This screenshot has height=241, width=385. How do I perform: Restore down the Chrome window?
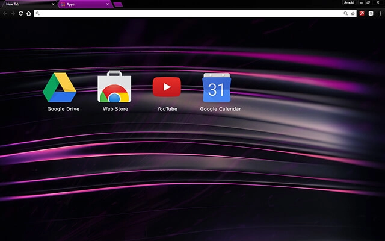pyautogui.click(x=368, y=2)
